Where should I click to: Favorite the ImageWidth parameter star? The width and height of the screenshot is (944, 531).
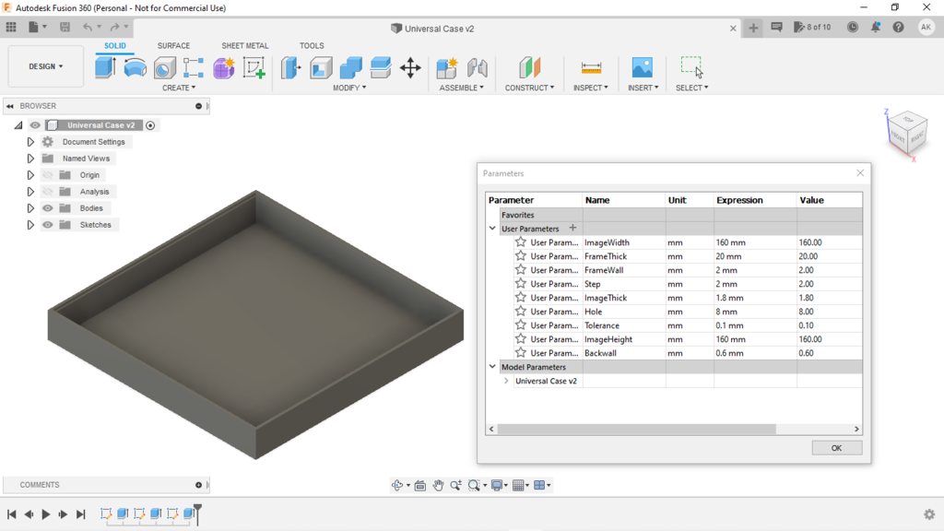pyautogui.click(x=521, y=242)
